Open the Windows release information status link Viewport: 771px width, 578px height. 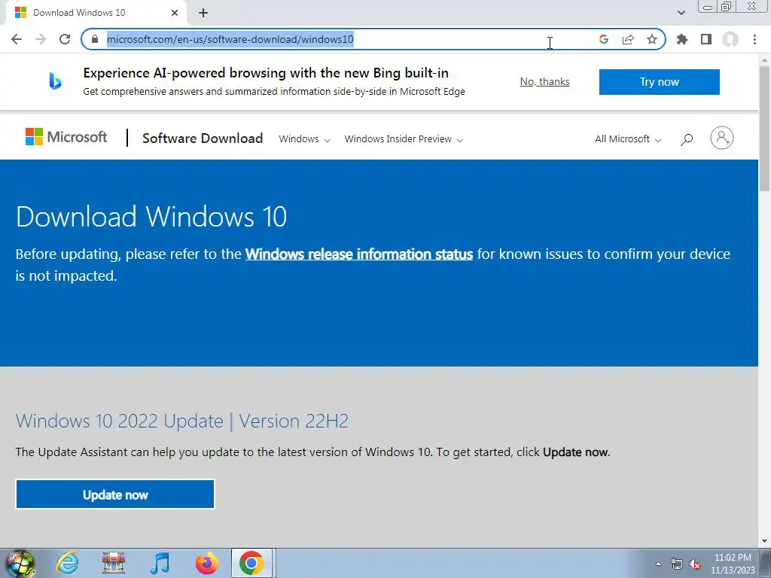click(x=359, y=254)
